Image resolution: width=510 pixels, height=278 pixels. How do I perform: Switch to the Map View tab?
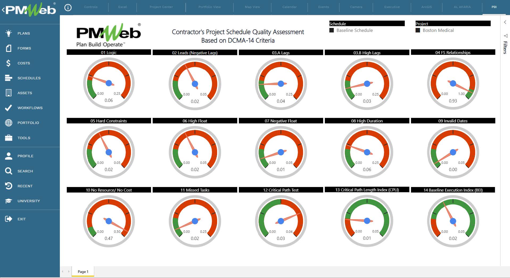[252, 7]
